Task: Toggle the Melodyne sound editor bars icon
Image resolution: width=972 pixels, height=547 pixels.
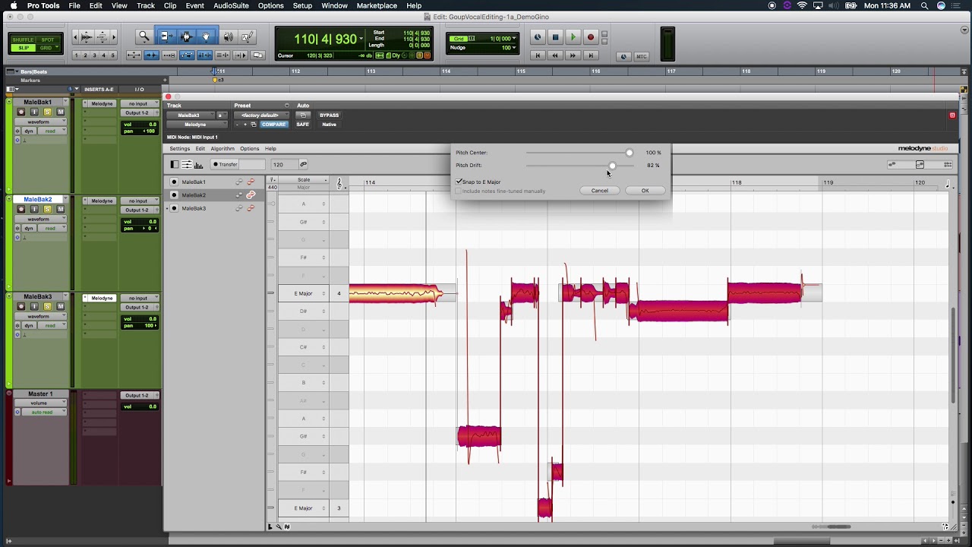Action: point(199,165)
